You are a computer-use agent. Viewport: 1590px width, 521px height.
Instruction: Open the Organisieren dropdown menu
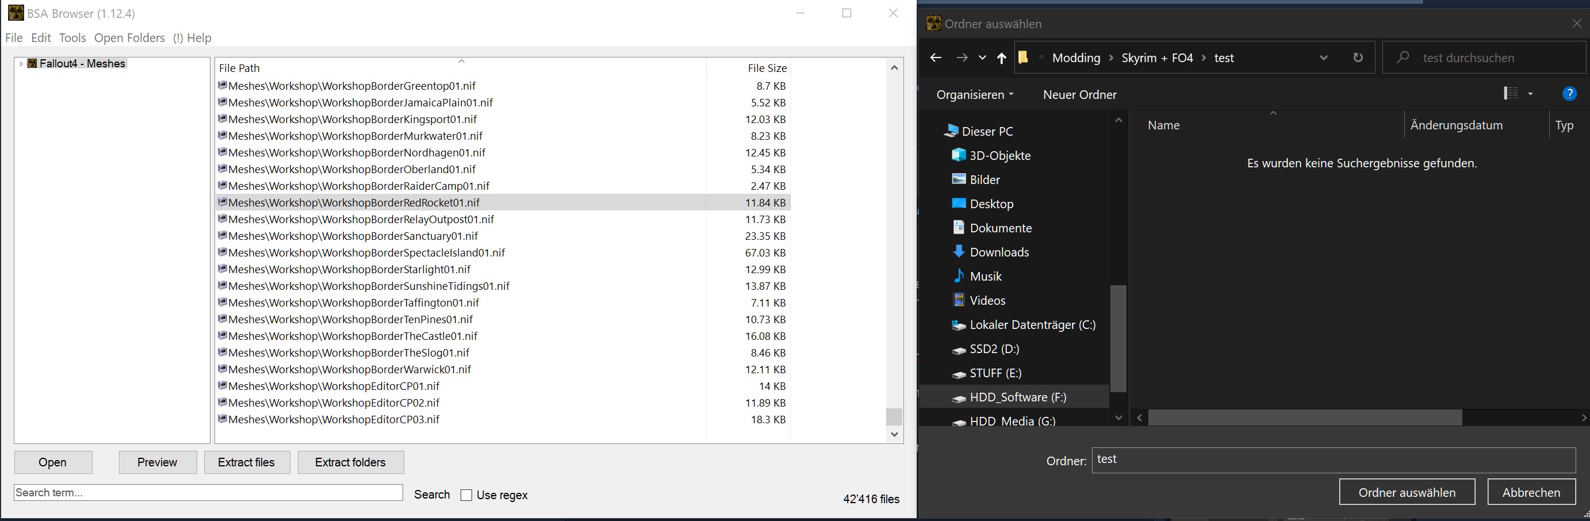(x=975, y=94)
